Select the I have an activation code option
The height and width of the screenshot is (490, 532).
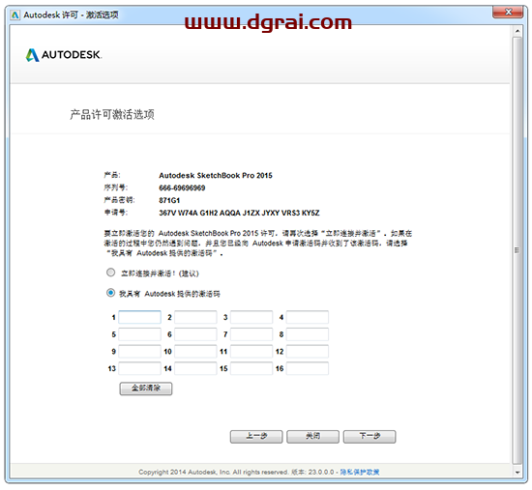point(110,293)
